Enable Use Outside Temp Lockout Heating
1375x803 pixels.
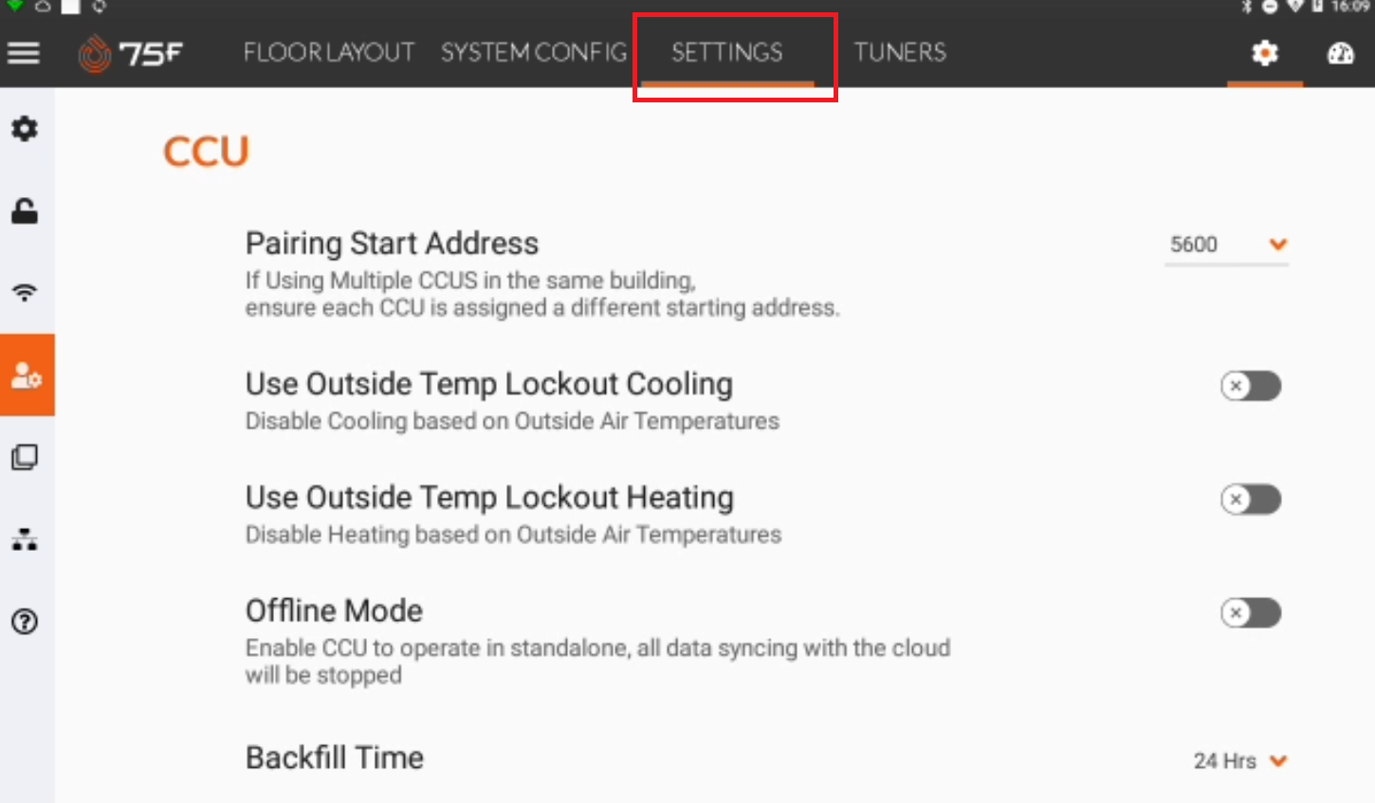(x=1251, y=500)
